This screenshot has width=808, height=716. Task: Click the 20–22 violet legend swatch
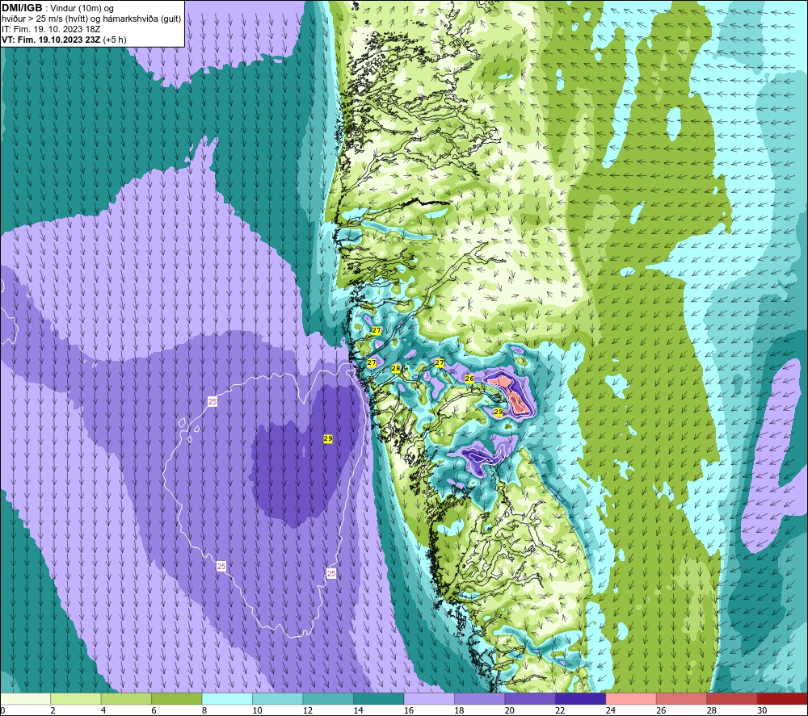tap(530, 698)
